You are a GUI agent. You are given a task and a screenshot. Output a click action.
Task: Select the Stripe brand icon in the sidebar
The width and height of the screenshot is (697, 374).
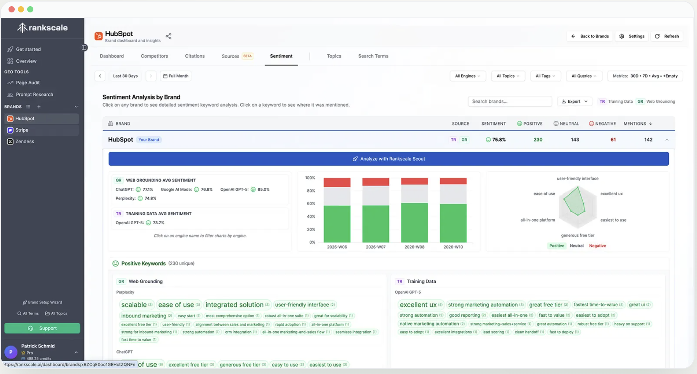10,130
